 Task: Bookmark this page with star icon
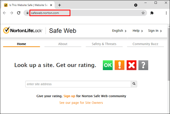[x=143, y=13]
